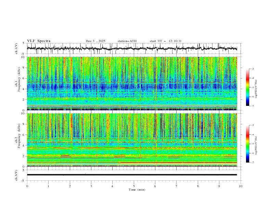This screenshot has width=271, height=209.
Task: Select the "start UT = 12:10:0" text
Action: (165, 41)
